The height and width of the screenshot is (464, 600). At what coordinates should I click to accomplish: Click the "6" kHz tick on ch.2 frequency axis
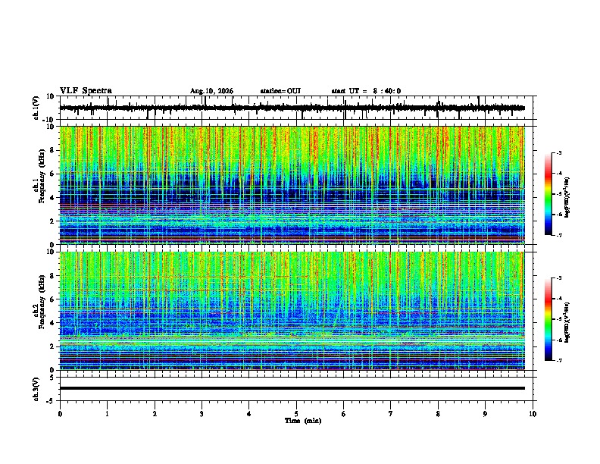(52, 299)
